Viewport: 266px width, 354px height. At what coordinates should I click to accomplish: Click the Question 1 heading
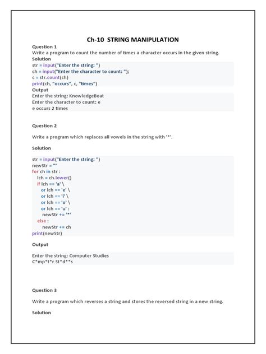coord(44,46)
